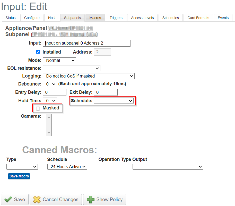The image size is (235, 206).
Task: Open the Type dropdown under Canned Macros
Action: [x=22, y=167]
